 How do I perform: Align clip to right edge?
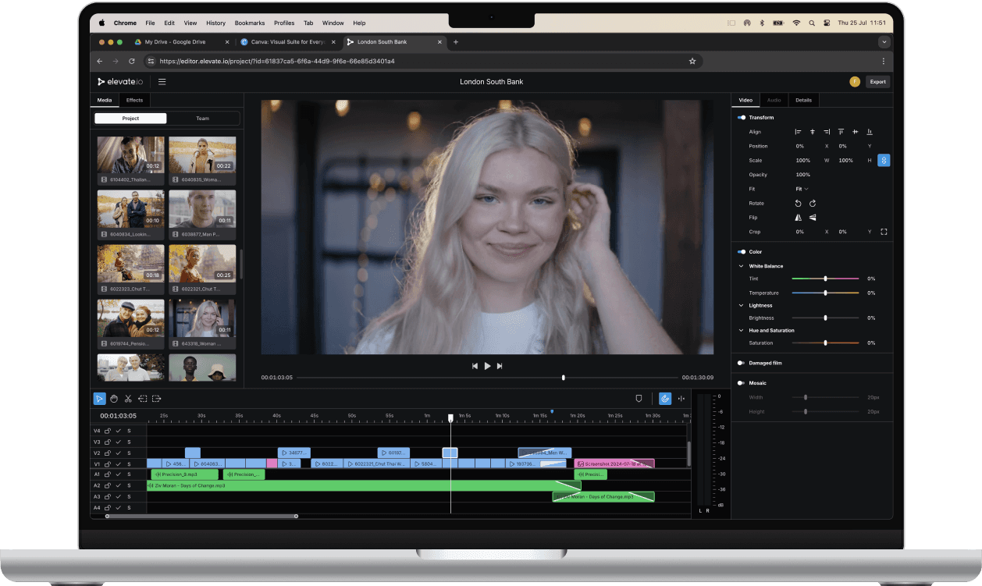coord(827,132)
